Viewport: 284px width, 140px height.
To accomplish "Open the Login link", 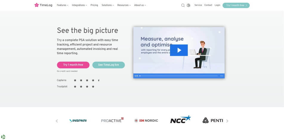I will click(x=217, y=5).
